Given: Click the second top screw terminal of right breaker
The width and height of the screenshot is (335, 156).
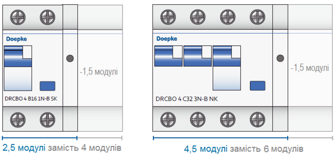Looking at the screenshot, I should tap(198, 17).
